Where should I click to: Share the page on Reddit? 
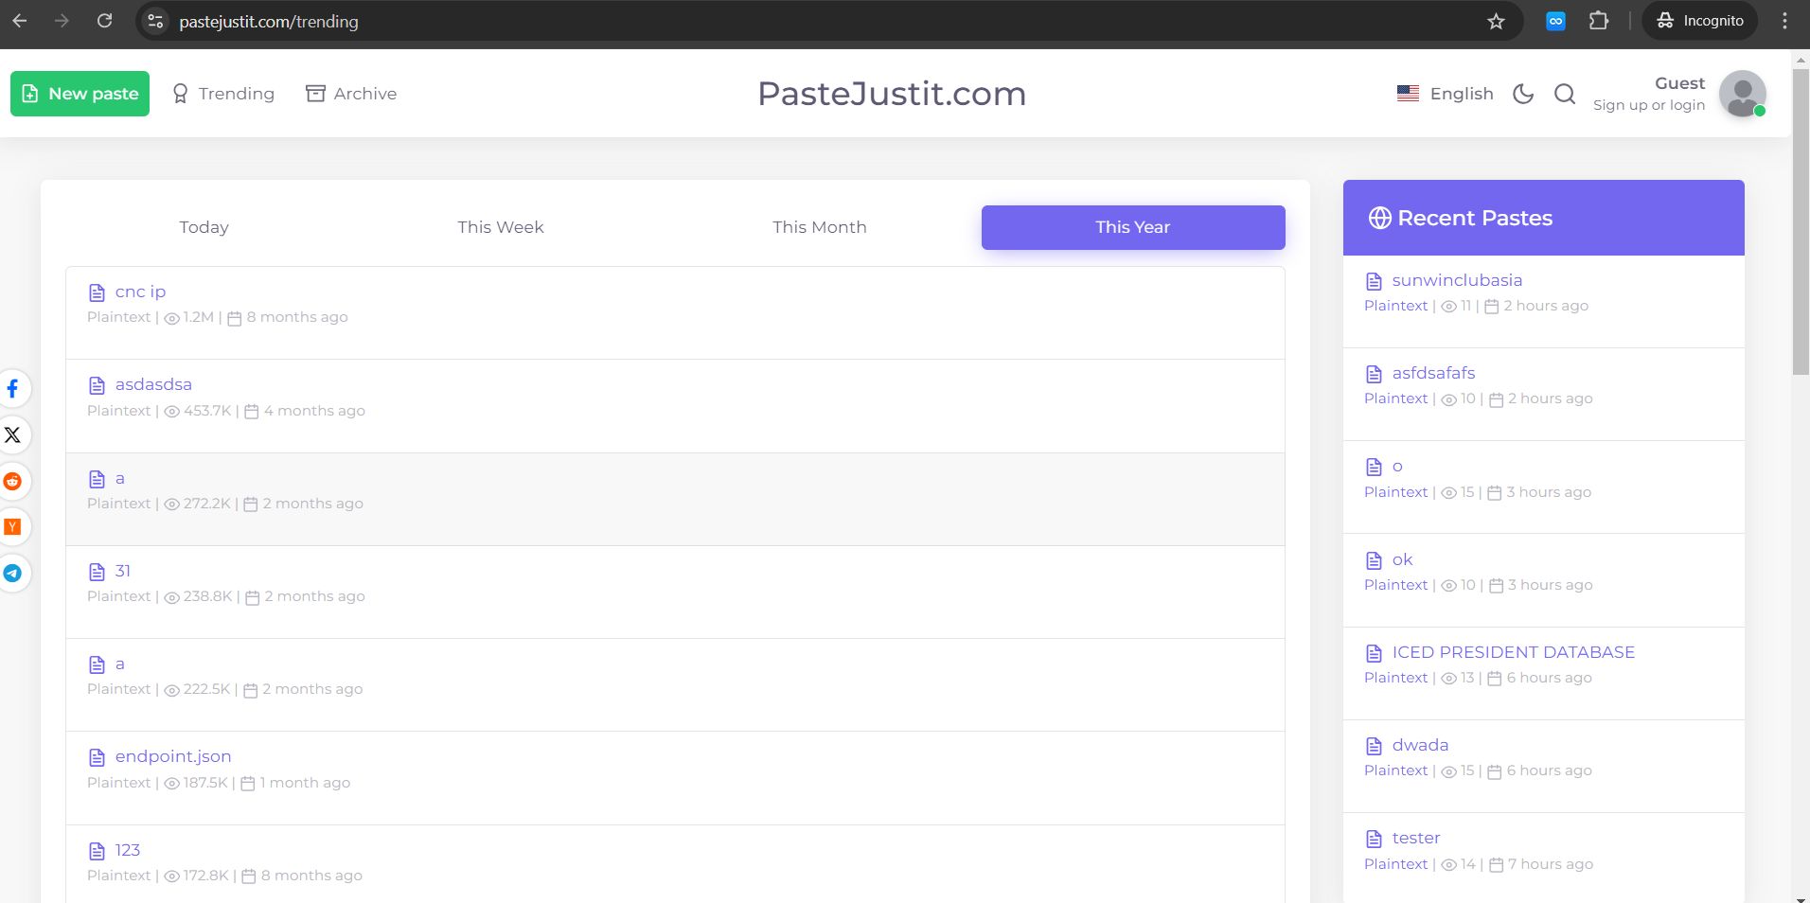click(x=13, y=482)
